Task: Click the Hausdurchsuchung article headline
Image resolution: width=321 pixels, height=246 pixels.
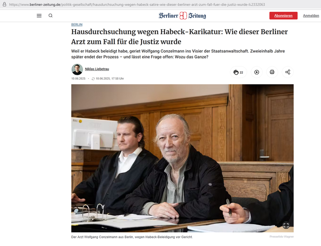Action: tap(179, 37)
